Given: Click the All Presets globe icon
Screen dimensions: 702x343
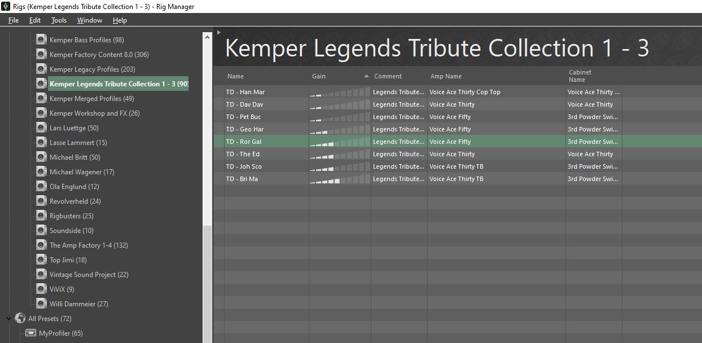Looking at the screenshot, I should [20, 318].
